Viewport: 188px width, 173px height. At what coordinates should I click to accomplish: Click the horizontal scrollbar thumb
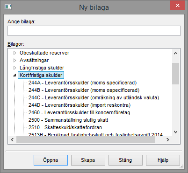(86, 139)
